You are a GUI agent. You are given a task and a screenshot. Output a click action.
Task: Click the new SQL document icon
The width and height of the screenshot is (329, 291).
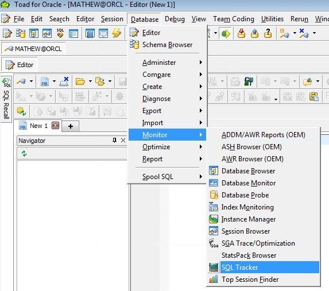44,81
